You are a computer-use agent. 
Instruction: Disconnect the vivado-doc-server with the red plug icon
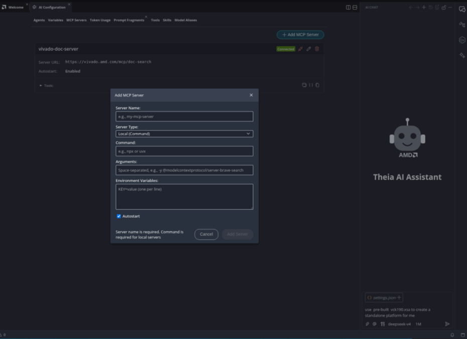click(x=300, y=49)
